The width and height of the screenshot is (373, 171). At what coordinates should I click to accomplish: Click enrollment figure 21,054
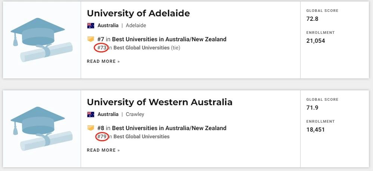pyautogui.click(x=316, y=41)
